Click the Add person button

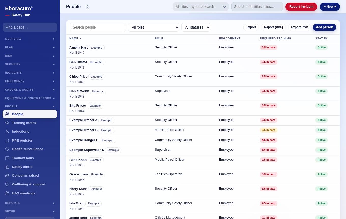(x=324, y=27)
